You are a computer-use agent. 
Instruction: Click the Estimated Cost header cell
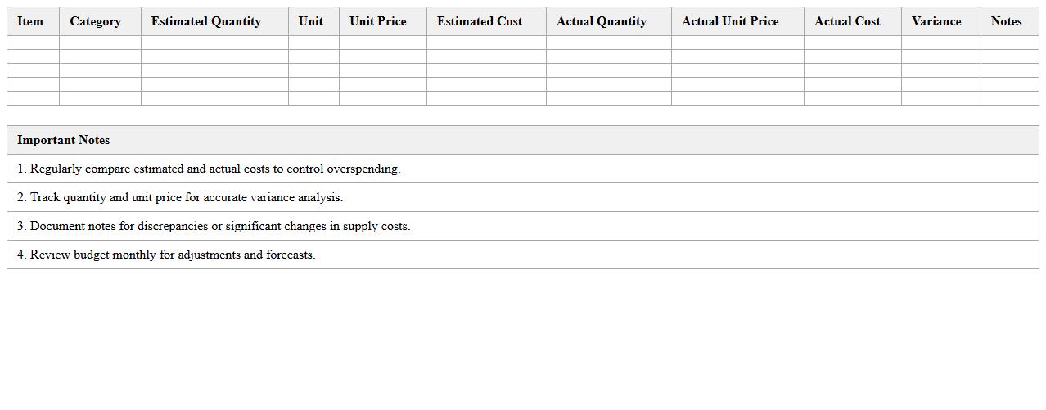pyautogui.click(x=480, y=21)
